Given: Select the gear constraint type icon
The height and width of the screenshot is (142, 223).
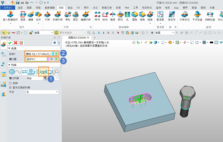Looking at the screenshot, I should tap(12, 72).
